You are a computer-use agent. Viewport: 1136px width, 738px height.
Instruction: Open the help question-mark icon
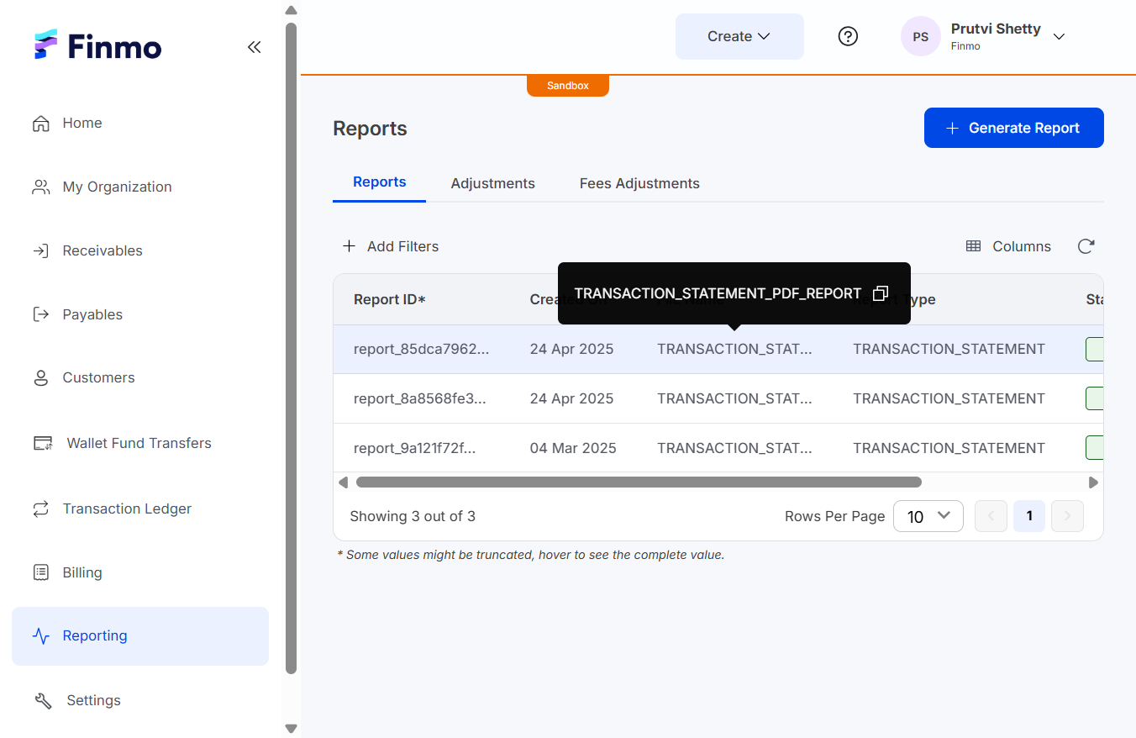(849, 36)
